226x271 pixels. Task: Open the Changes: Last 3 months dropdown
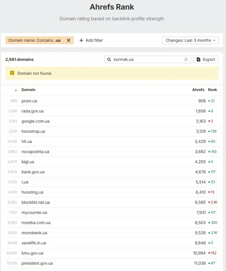pos(190,40)
